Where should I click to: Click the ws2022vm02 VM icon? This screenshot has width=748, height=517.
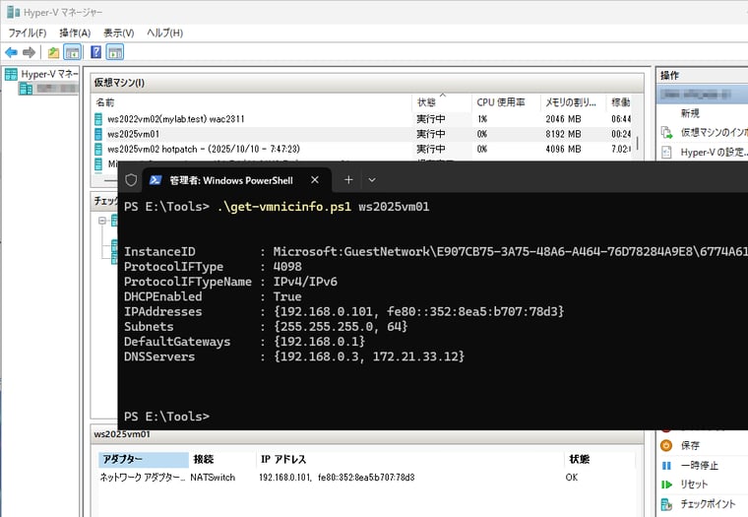98,119
